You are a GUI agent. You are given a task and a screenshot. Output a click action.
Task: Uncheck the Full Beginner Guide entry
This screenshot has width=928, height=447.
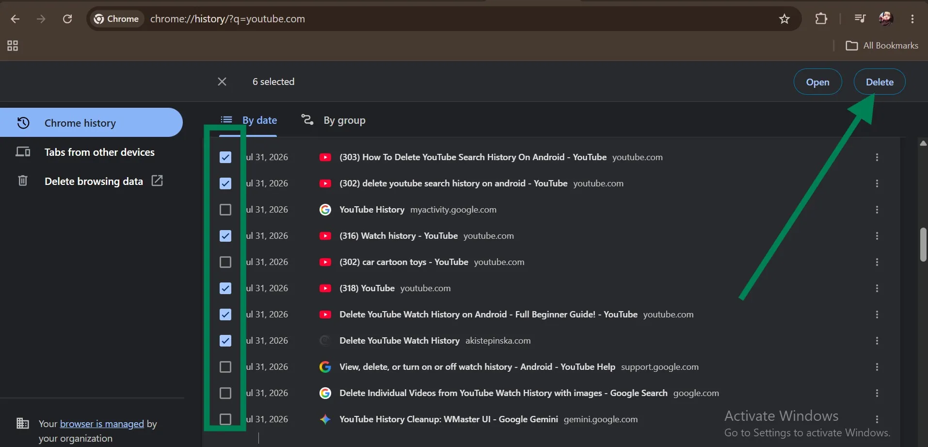coord(225,315)
